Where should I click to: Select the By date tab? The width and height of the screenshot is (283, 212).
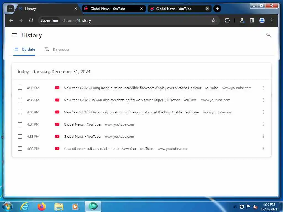pyautogui.click(x=25, y=49)
